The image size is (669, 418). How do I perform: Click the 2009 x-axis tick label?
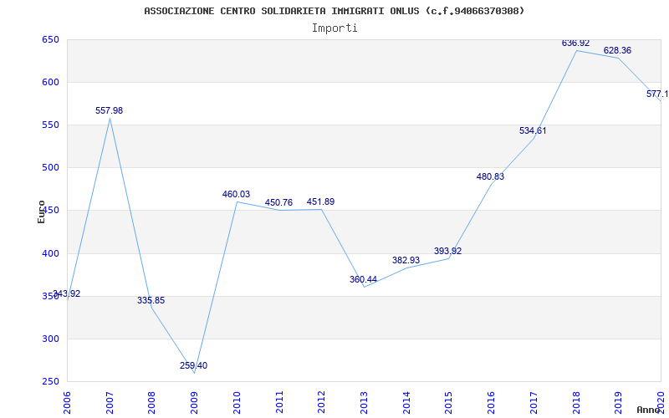(194, 402)
